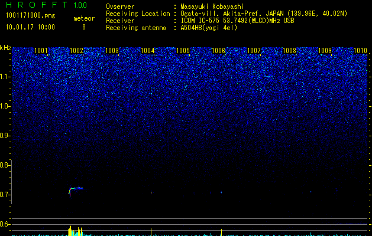Click the 1004 time marker
This screenshot has width=372, height=236.
(x=148, y=51)
